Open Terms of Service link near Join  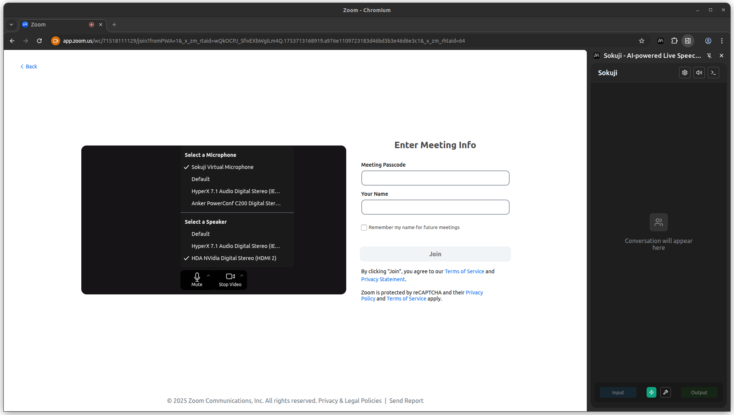click(464, 271)
